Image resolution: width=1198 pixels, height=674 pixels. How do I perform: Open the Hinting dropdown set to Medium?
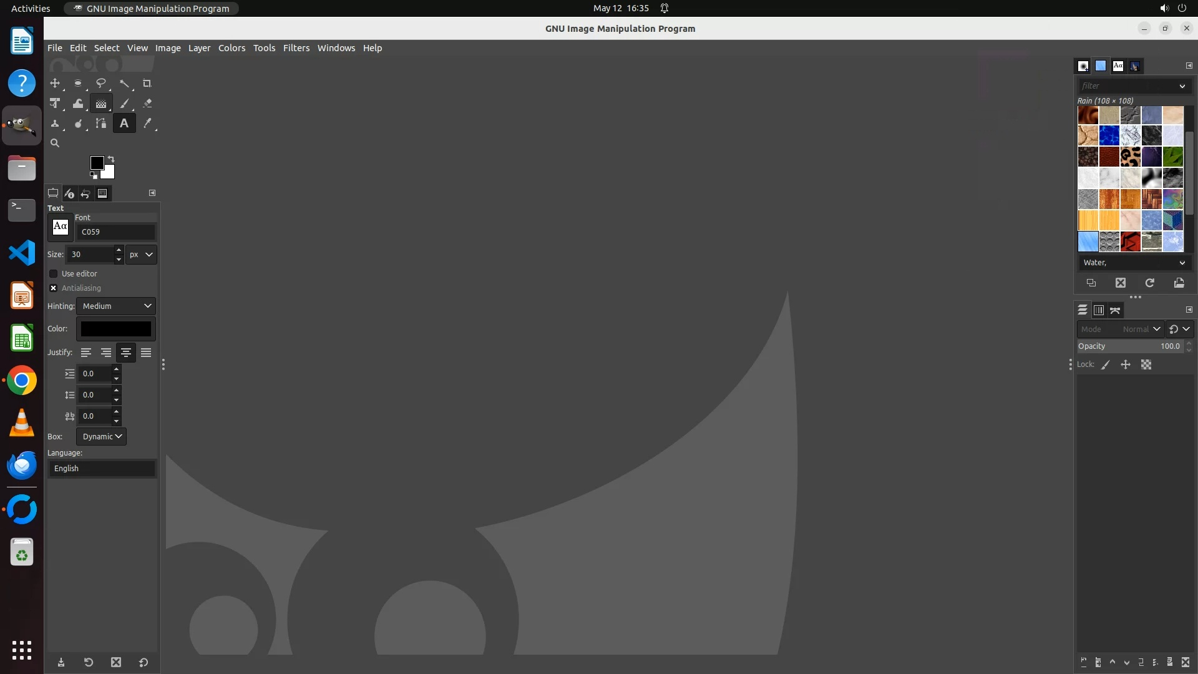(116, 306)
